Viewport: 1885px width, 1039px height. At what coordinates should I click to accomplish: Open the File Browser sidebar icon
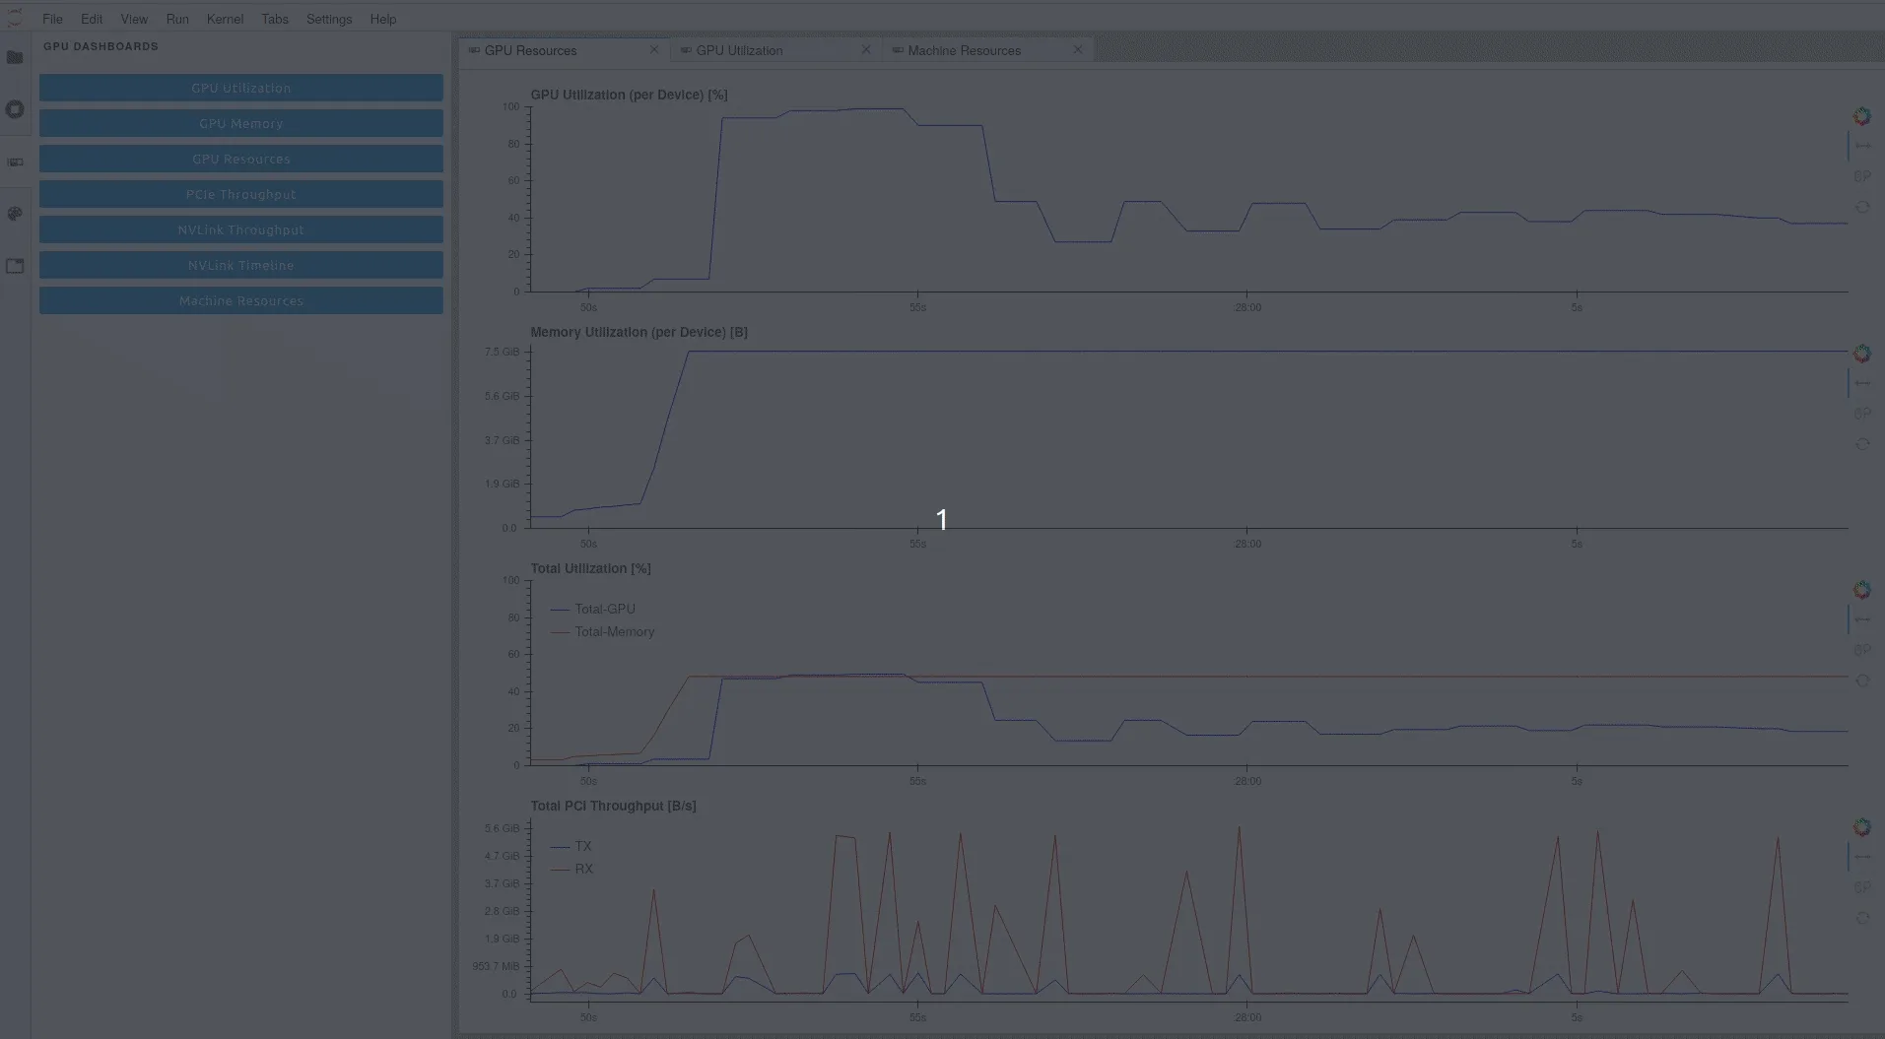(x=15, y=57)
